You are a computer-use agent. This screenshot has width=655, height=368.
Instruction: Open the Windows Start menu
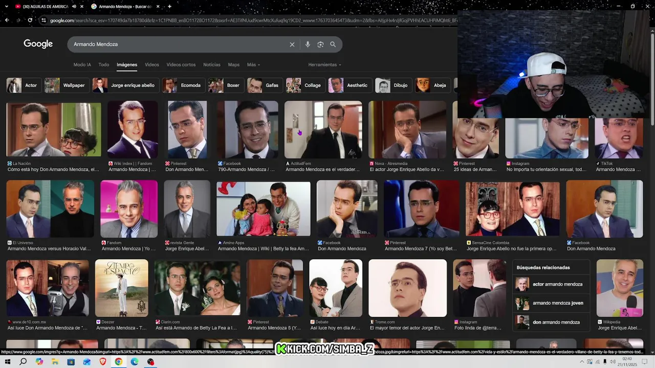point(8,362)
